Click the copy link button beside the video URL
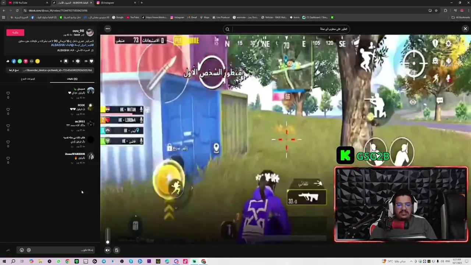471x265 pixels. click(14, 70)
